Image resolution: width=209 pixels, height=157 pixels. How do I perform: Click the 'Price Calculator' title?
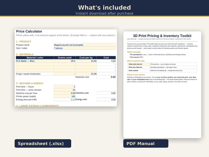[x=29, y=31]
